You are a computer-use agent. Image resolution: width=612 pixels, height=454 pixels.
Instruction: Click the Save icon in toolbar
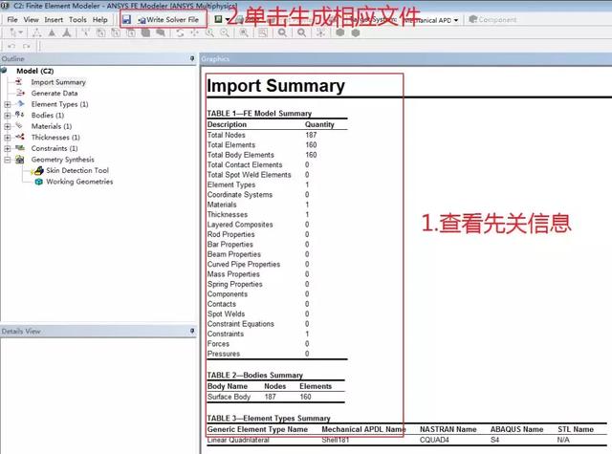tap(126, 19)
